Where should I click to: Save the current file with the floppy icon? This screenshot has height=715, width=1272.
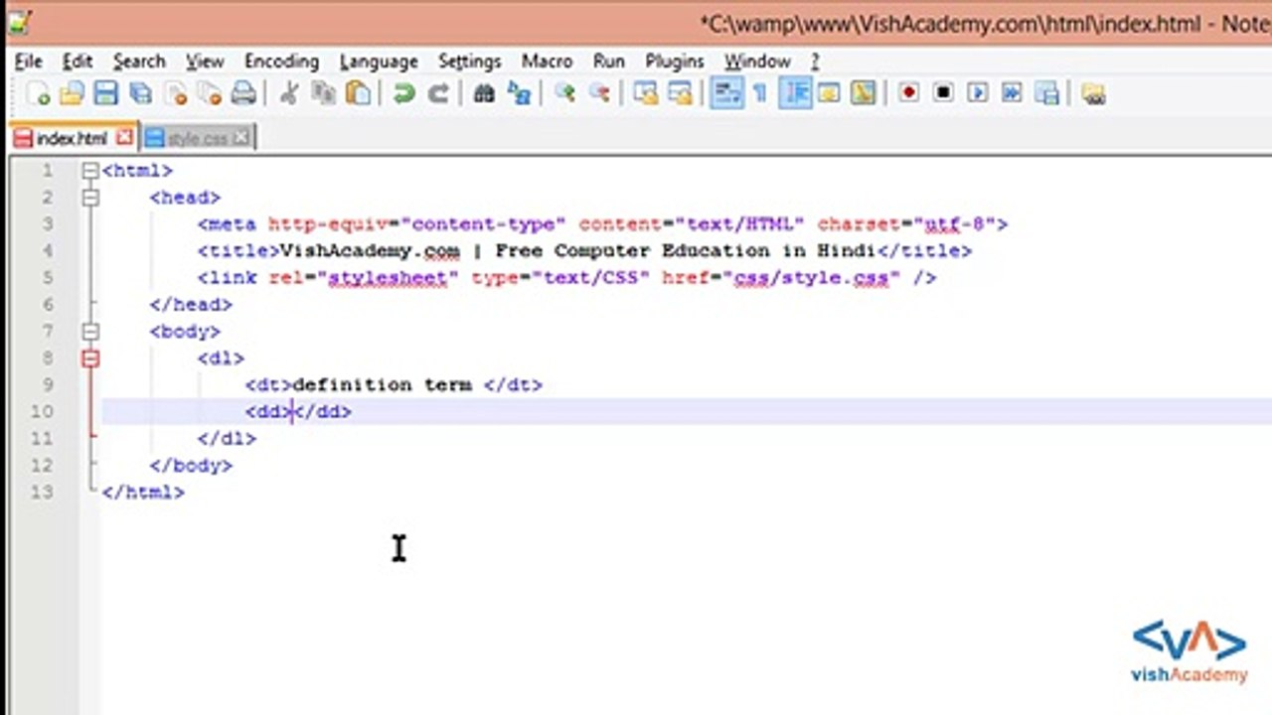pyautogui.click(x=105, y=94)
